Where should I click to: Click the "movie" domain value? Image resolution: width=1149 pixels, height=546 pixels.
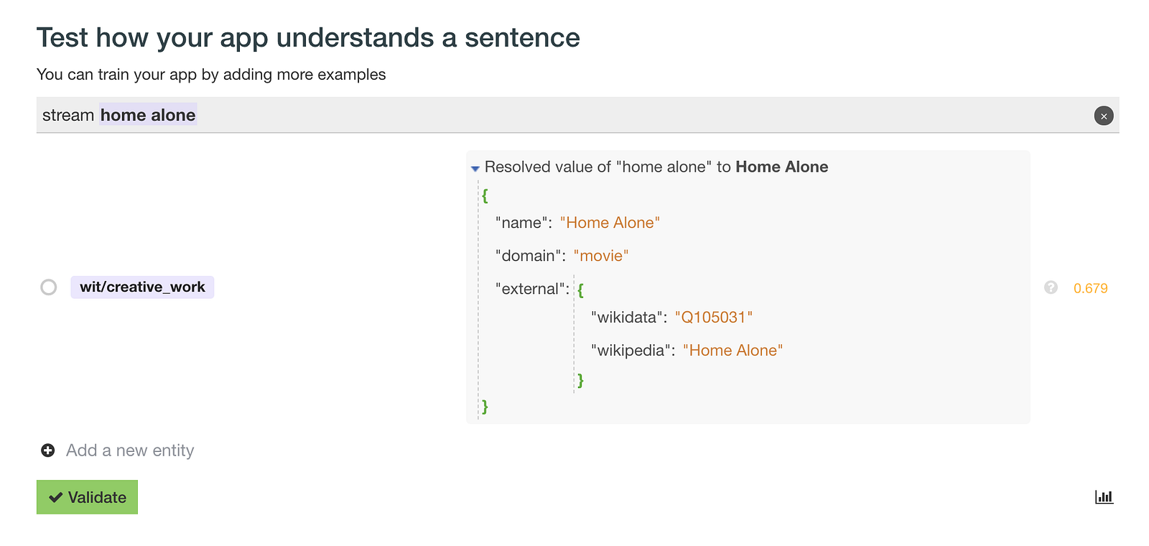click(600, 256)
